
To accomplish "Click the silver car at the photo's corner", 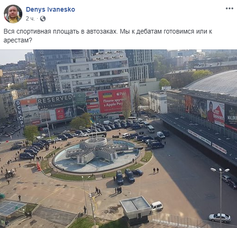I will coord(220,218).
